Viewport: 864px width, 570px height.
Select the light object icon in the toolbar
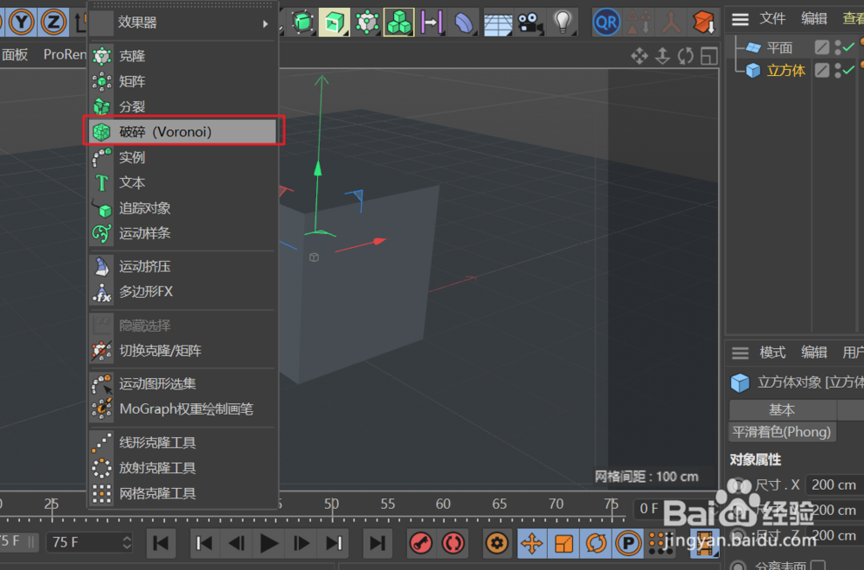coord(562,22)
